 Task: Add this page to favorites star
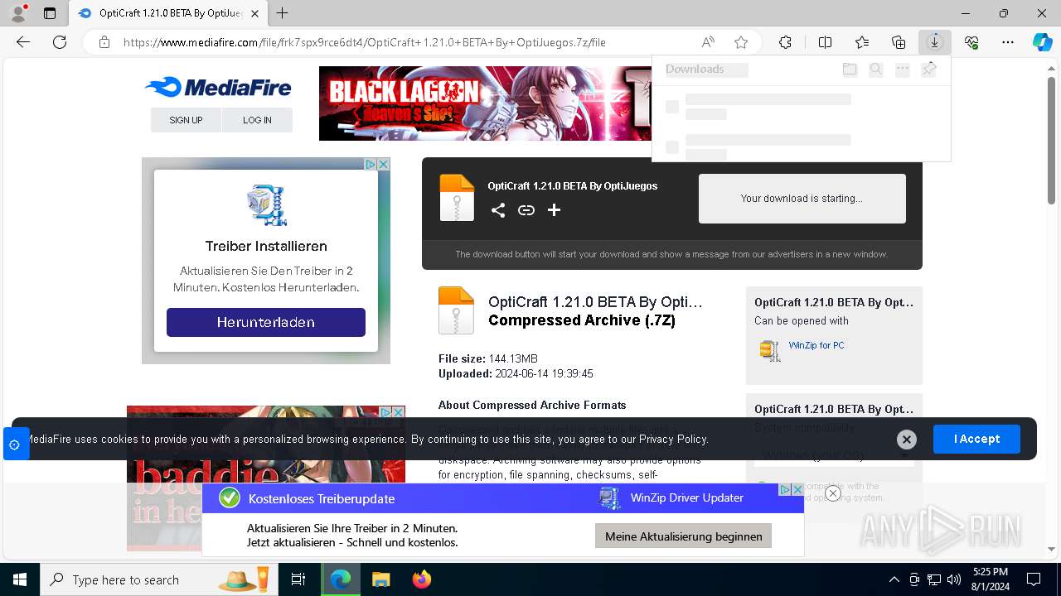(741, 42)
